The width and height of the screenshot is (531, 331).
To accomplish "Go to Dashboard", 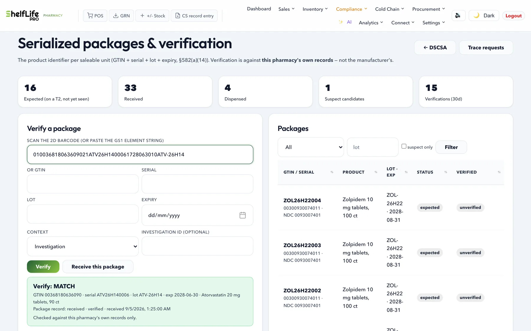I will coord(259,9).
